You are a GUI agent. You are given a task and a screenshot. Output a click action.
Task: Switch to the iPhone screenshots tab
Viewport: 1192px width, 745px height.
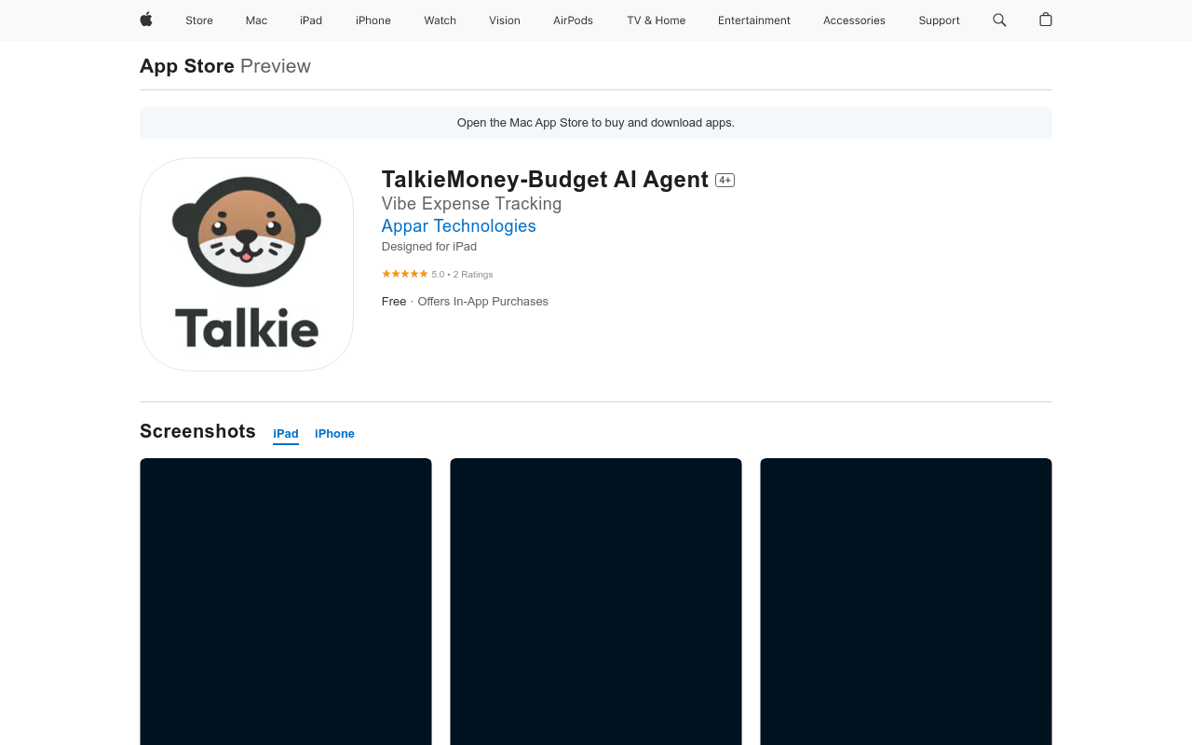[334, 434]
